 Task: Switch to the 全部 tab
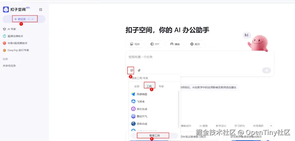137,86
